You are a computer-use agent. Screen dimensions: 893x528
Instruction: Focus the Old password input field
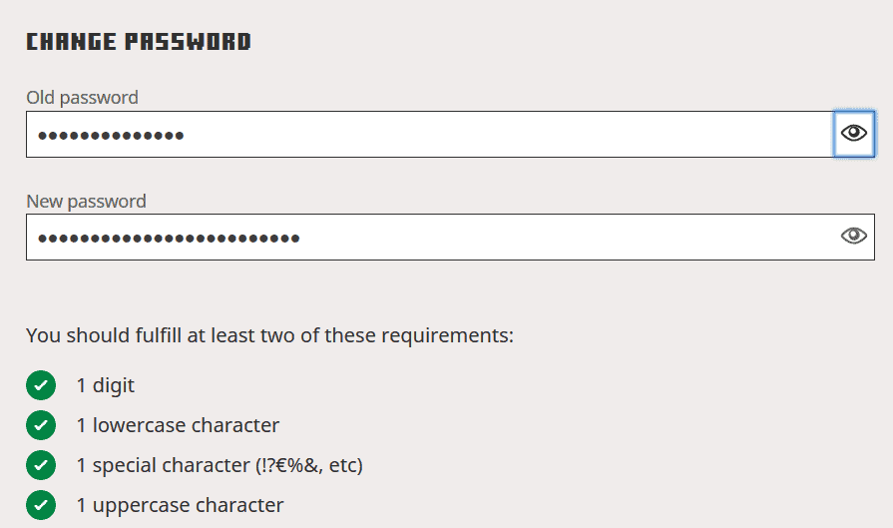pyautogui.click(x=430, y=135)
